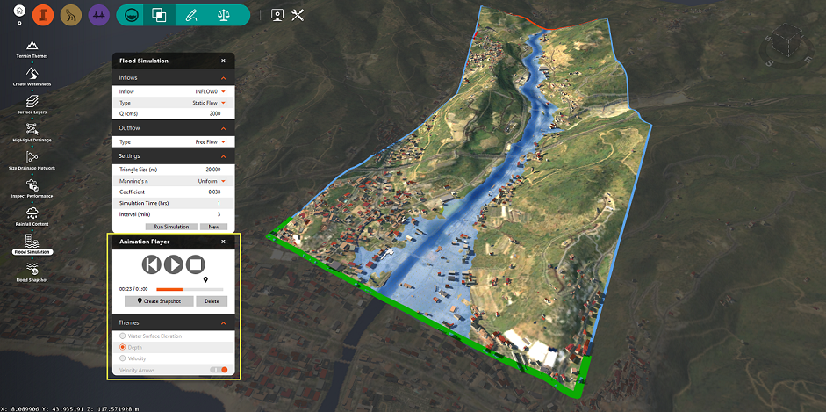The height and width of the screenshot is (412, 826).
Task: Click Run Simulation button
Action: click(x=171, y=227)
